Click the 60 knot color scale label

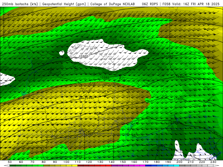[x=21, y=162]
